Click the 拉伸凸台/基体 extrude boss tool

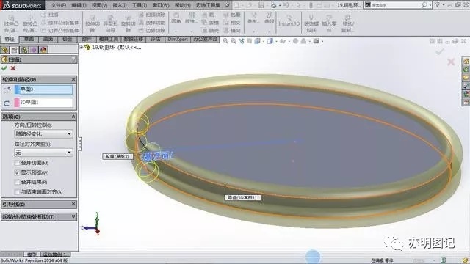pos(11,23)
